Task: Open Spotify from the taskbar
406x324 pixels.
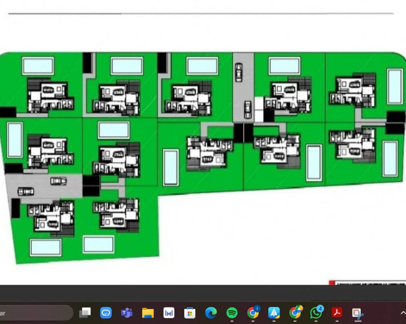Action: tap(232, 313)
